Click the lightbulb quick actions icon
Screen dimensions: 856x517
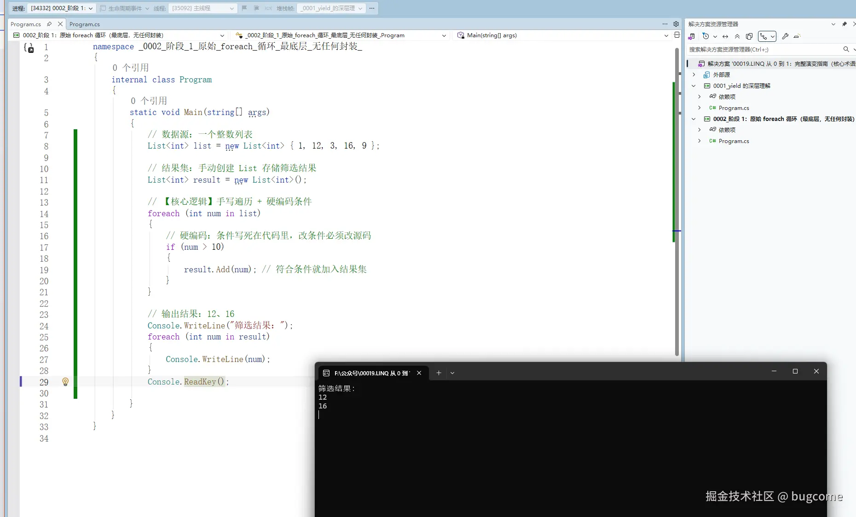(x=65, y=382)
